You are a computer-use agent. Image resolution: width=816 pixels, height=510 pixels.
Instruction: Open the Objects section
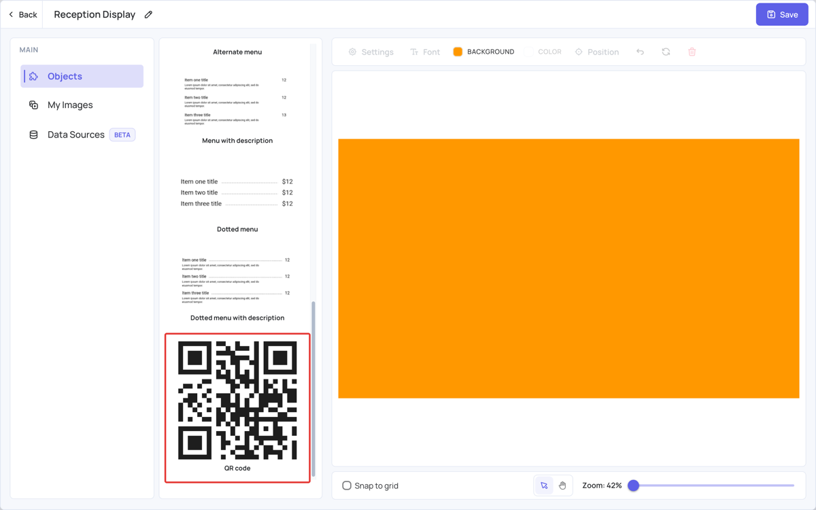(82, 76)
